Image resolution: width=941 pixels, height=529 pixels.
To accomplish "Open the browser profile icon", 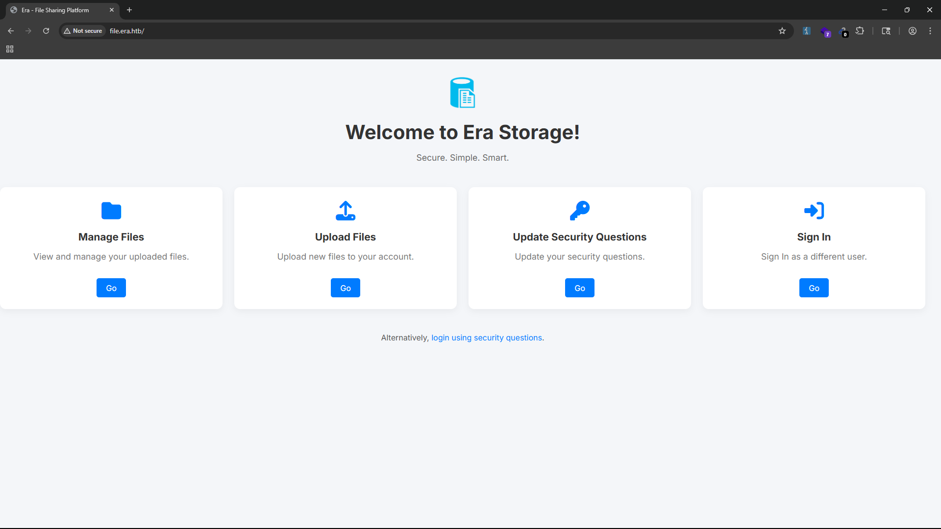I will tap(913, 31).
